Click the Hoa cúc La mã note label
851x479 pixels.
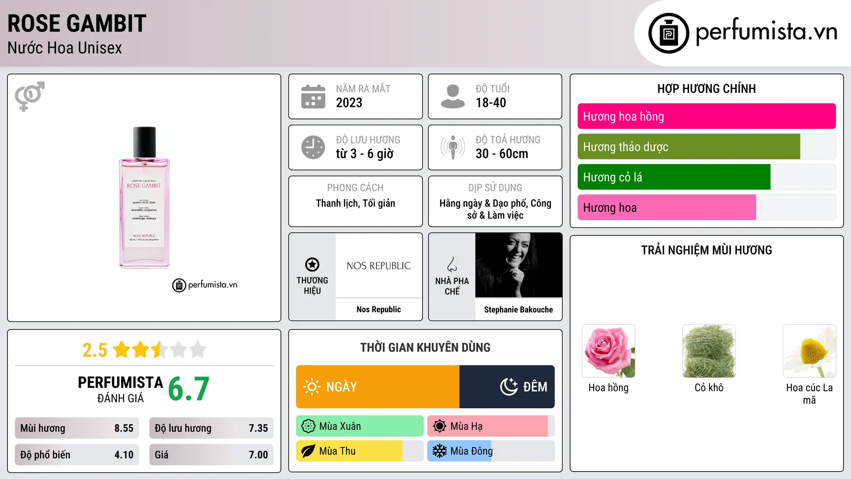pyautogui.click(x=809, y=394)
